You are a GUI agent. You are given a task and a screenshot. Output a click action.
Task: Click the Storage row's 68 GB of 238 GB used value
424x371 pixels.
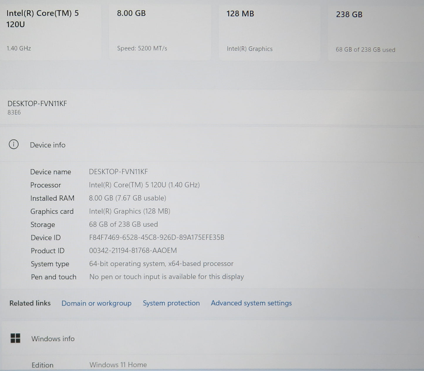point(123,224)
